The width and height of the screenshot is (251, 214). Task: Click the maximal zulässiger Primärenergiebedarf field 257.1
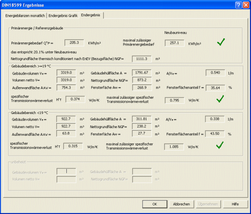click(174, 43)
